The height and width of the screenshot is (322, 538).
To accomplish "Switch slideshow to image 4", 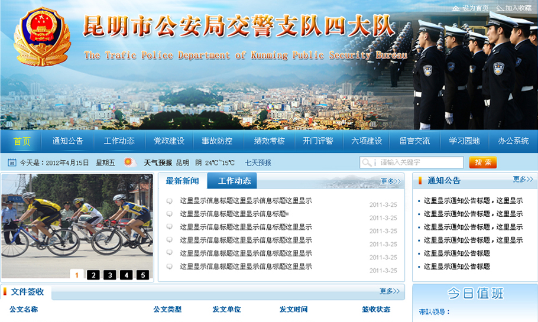I will pos(126,275).
